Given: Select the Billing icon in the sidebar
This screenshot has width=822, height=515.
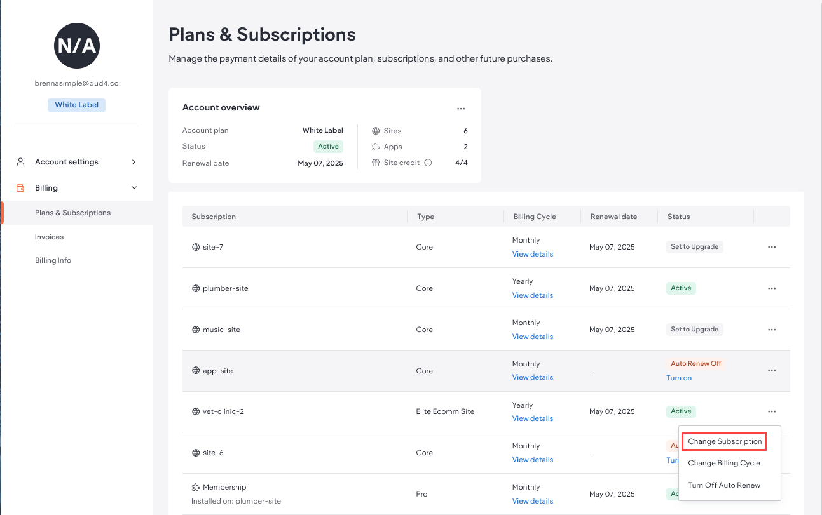Looking at the screenshot, I should [20, 187].
